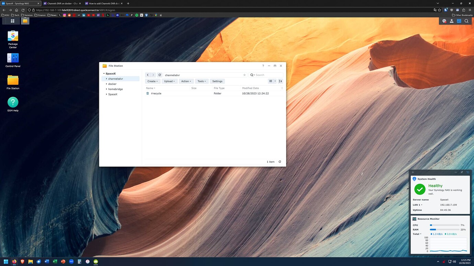Launch DSM Help from the desktop
The image size is (474, 266).
pyautogui.click(x=13, y=102)
